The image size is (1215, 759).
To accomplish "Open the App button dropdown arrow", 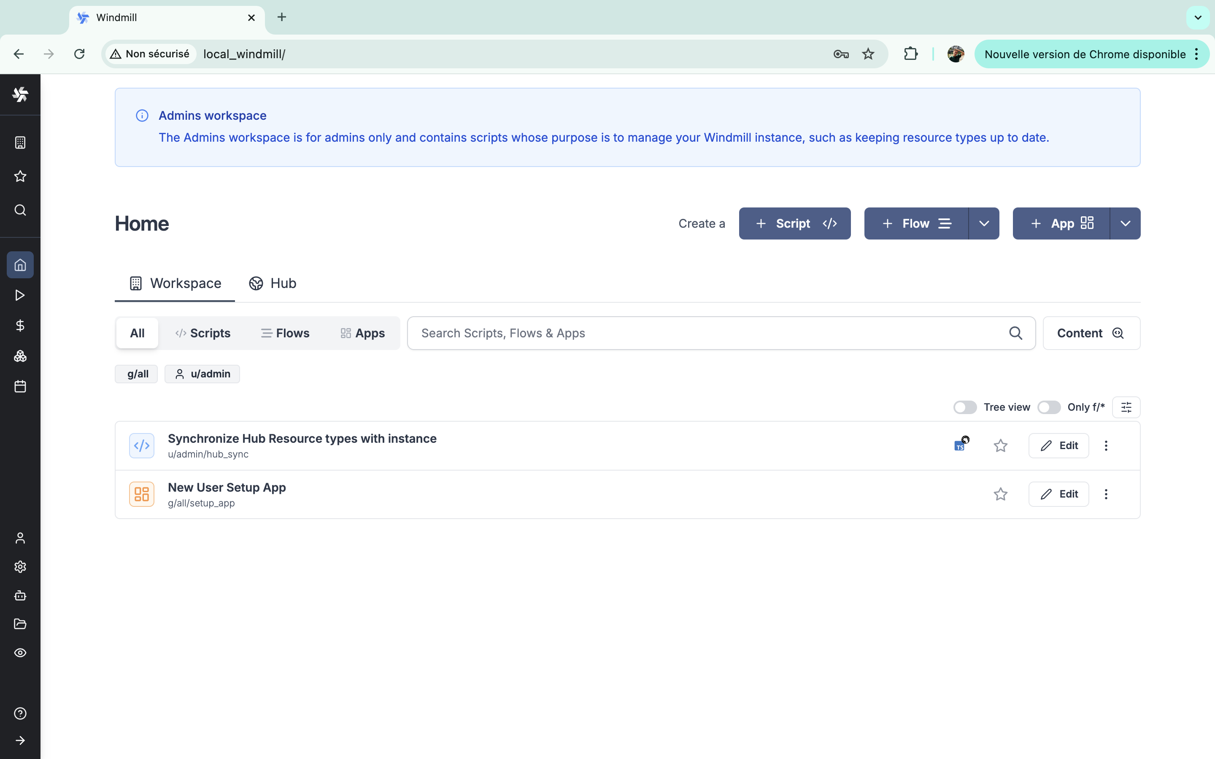I will 1125,223.
